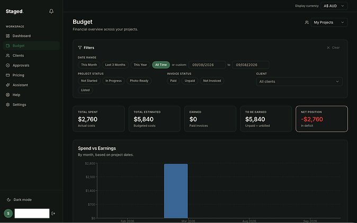The height and width of the screenshot is (223, 357).
Task: Toggle the All Time date range
Action: 161,64
